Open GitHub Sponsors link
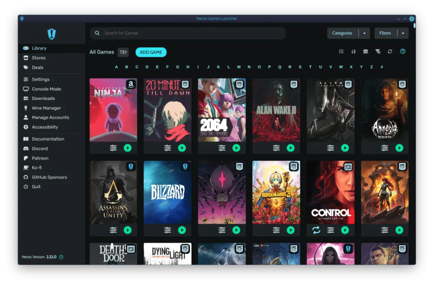Image resolution: width=434 pixels, height=286 pixels. click(x=51, y=177)
